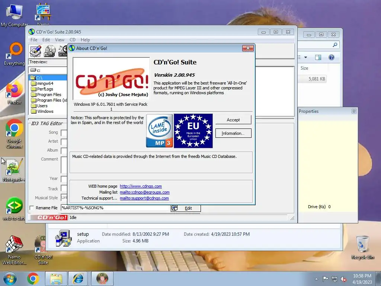Open CD'n'Go! Suite desktop shortcut
Image resolution: width=381 pixels, height=286 pixels.
[43, 250]
